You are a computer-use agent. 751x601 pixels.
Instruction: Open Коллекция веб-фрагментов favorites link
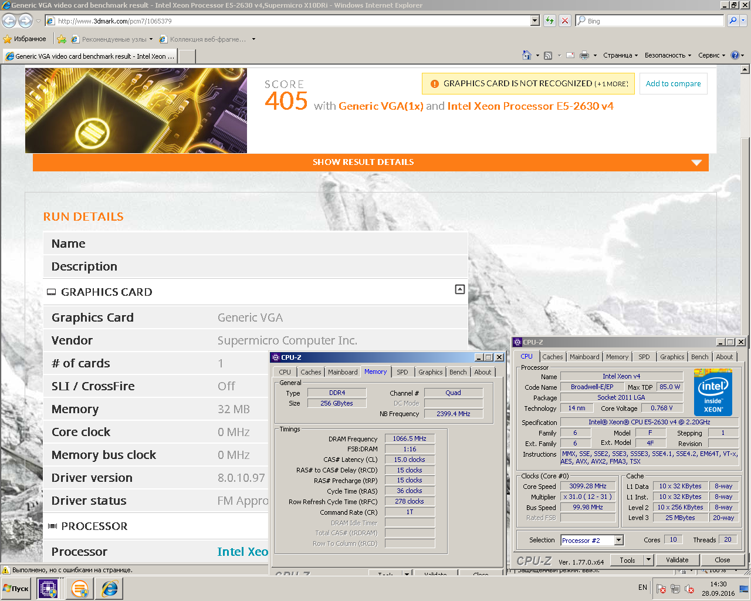click(x=208, y=39)
